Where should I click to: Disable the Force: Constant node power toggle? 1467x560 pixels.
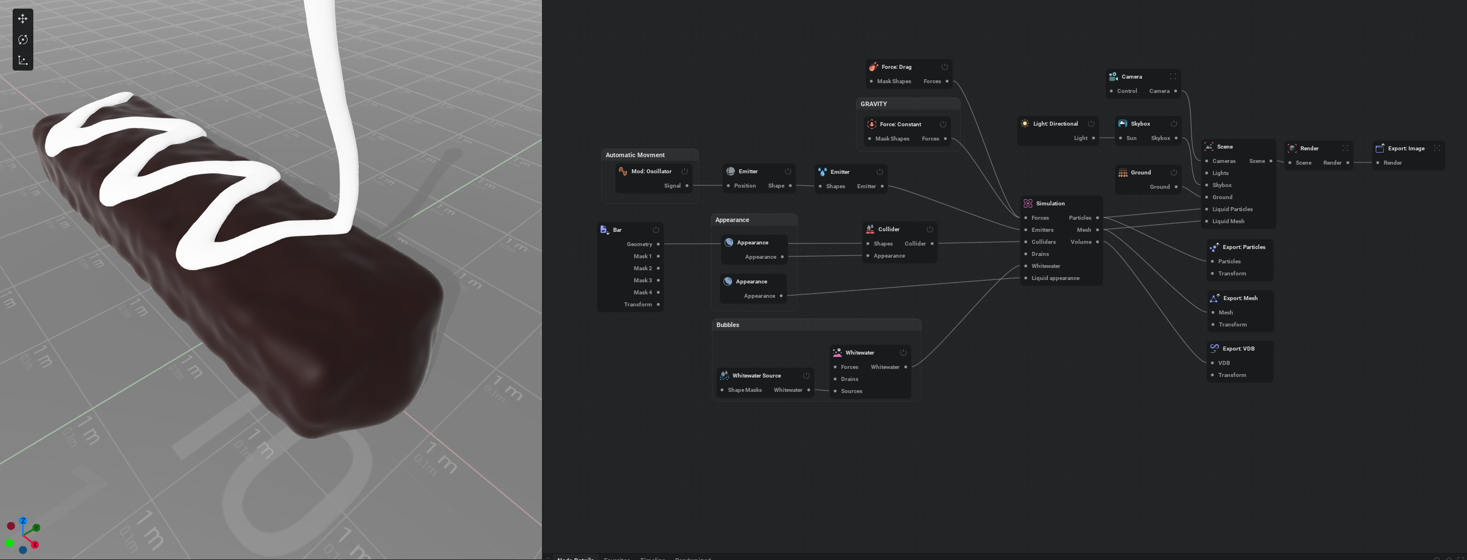click(x=943, y=124)
